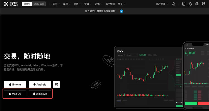This screenshot has width=209, height=111.
Task: Expand the 发现 dropdown menu
Action: [67, 4]
